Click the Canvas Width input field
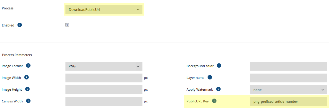 (104, 102)
